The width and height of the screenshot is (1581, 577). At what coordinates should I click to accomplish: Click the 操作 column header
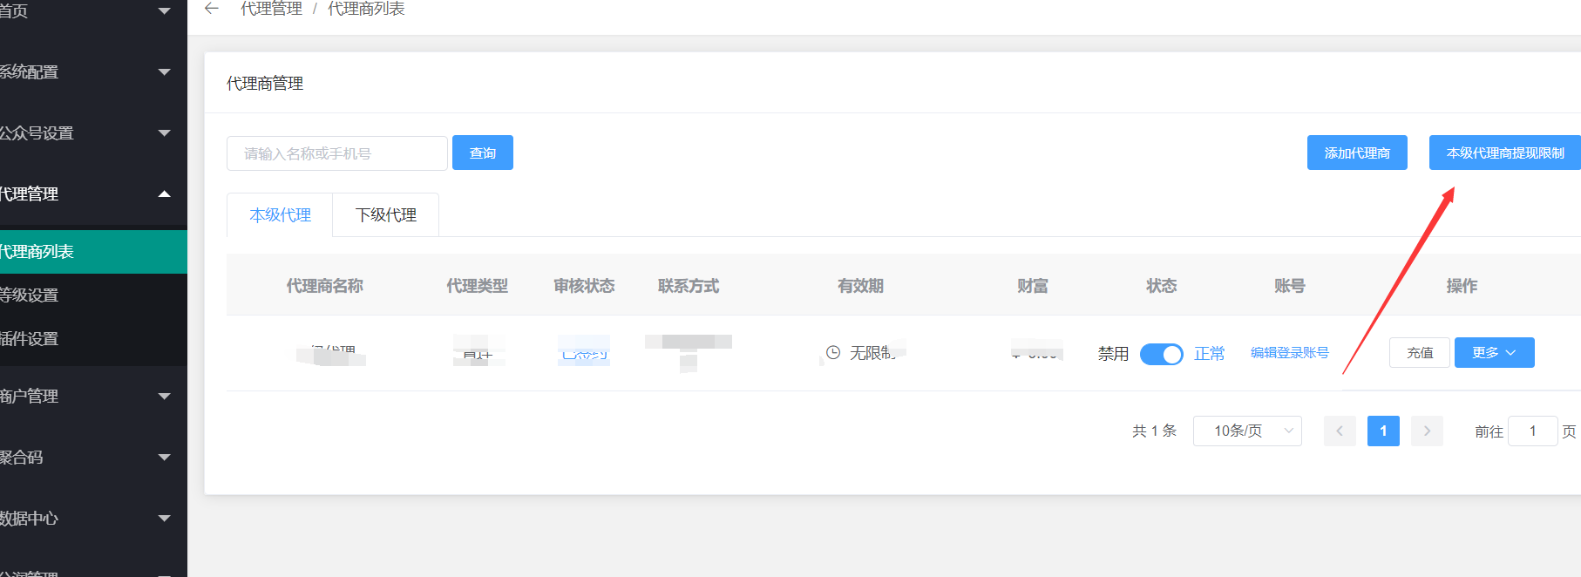point(1462,286)
